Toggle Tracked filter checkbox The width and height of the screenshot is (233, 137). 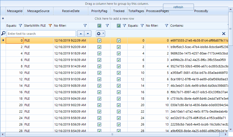(119, 26)
